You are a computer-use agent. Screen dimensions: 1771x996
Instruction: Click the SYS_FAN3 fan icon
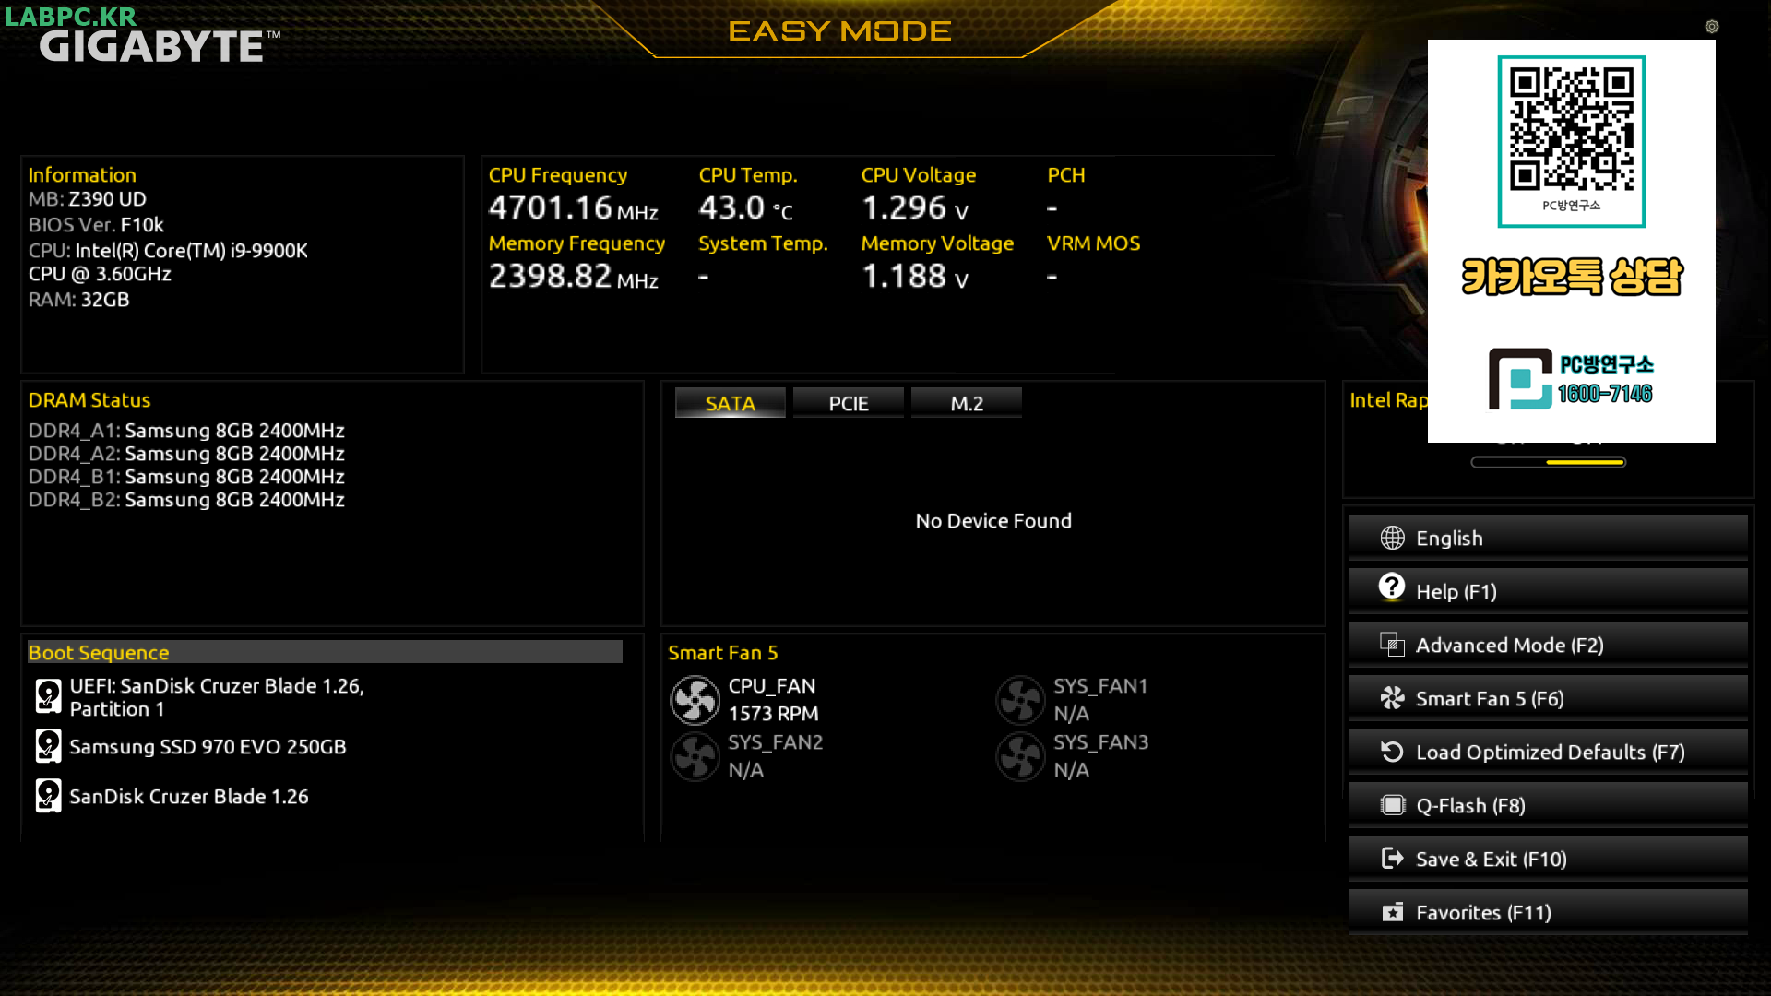(1020, 757)
